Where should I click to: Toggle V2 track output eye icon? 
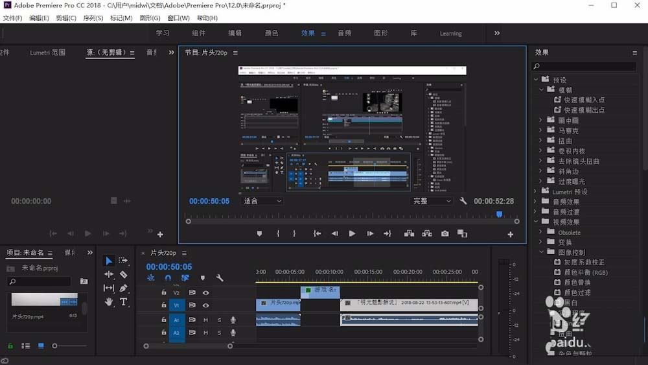205,292
